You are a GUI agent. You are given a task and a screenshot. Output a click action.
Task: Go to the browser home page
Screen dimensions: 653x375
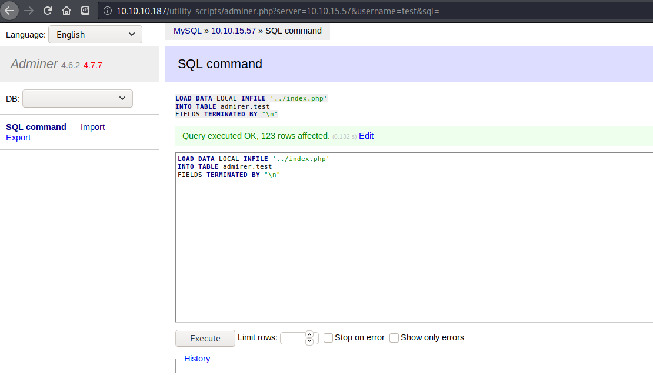(66, 11)
